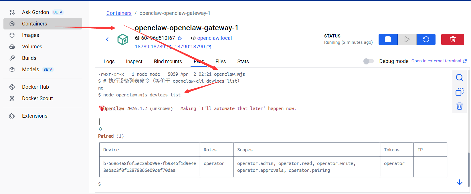Click the Builds wrench icon

[12, 58]
